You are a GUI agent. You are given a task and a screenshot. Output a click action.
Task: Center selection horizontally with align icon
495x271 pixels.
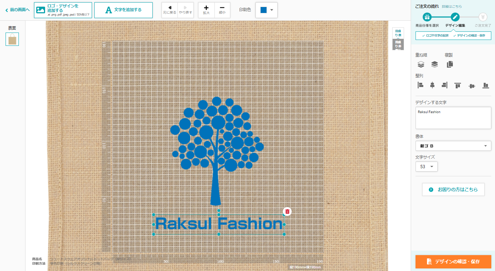coord(432,85)
